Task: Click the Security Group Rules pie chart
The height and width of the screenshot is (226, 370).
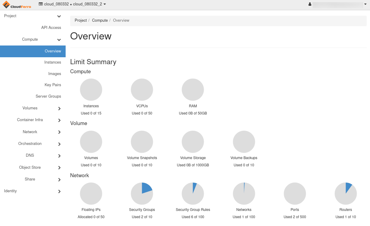Action: click(x=193, y=193)
